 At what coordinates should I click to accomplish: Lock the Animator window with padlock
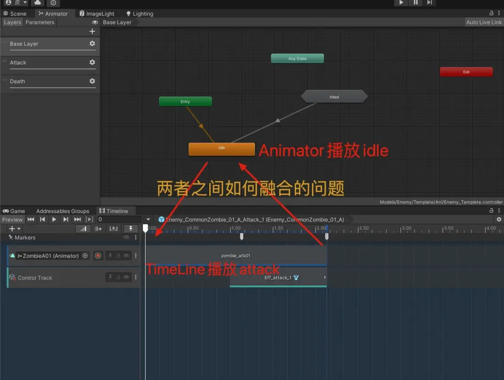(491, 13)
